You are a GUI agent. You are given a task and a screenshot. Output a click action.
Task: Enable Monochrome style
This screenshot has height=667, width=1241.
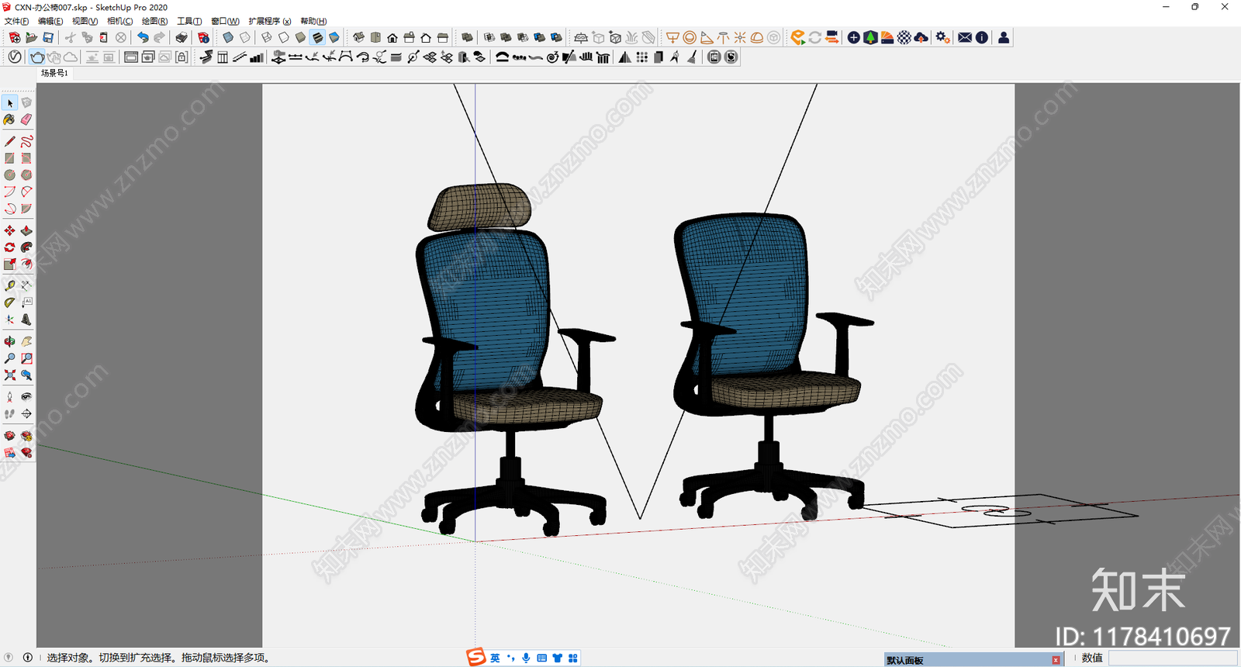(334, 37)
